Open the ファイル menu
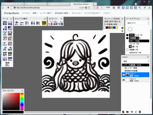Viewport: 153px width, 115px height. 26,13
